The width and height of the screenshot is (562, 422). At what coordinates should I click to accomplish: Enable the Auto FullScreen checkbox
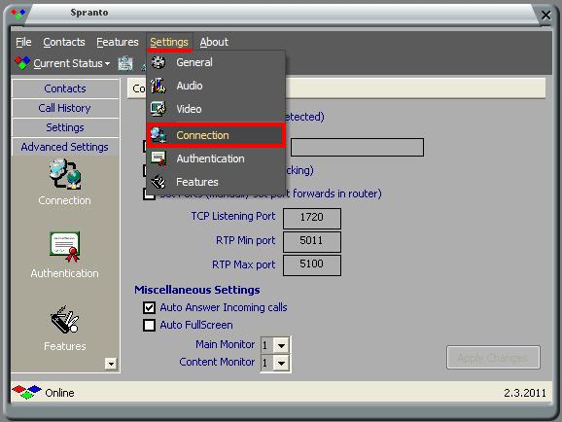(x=149, y=325)
